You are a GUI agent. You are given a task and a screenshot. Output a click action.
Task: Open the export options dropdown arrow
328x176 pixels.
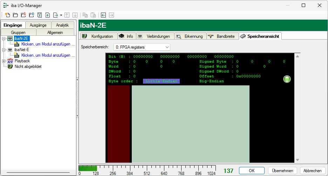tap(61, 15)
